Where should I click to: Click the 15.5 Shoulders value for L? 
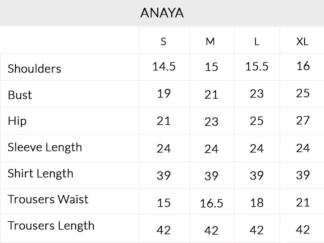257,67
